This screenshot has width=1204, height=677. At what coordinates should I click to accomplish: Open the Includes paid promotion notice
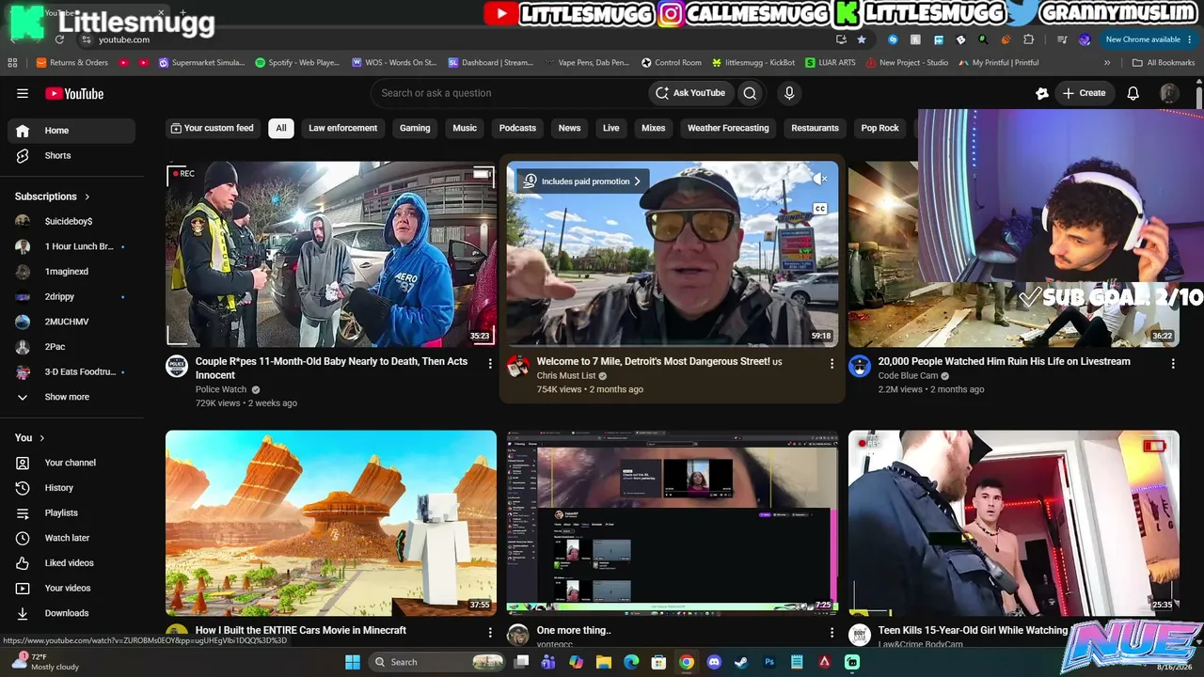[x=584, y=181]
